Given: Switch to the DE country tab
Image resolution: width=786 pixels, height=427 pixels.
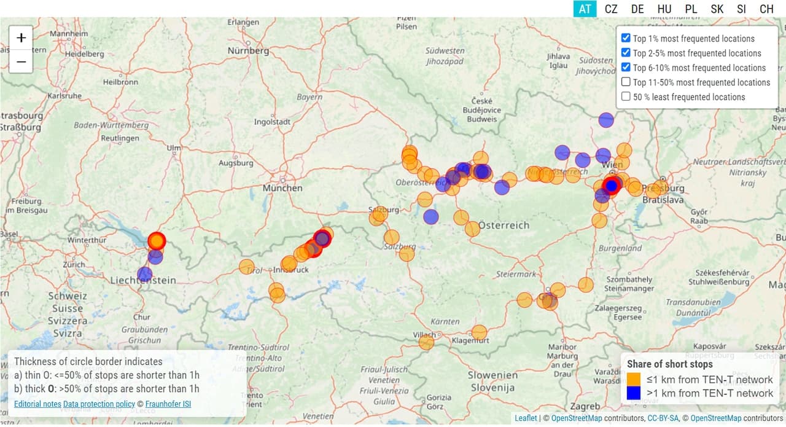Looking at the screenshot, I should pyautogui.click(x=637, y=9).
